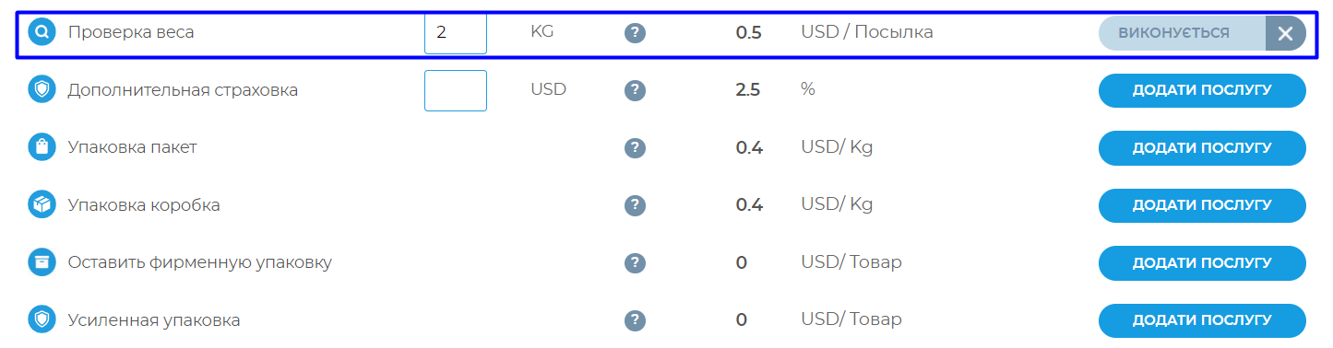Click the shield icon beside Усиленная упаковка

click(x=42, y=320)
